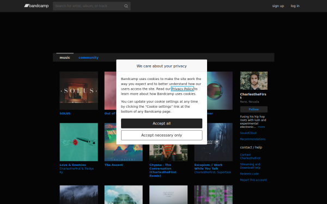This screenshot has width=327, height=204.
Task: Open the SOLUS album cover
Action: (79, 91)
